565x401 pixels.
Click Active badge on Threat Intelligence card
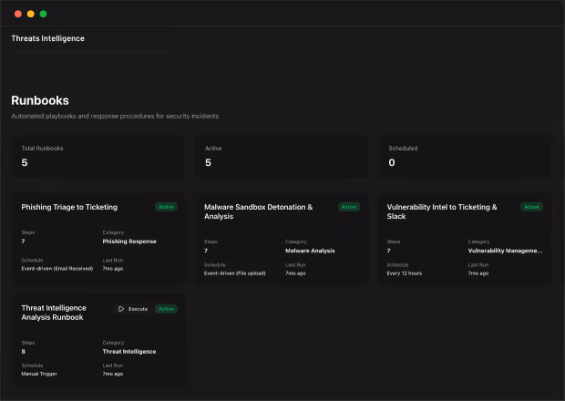point(166,309)
